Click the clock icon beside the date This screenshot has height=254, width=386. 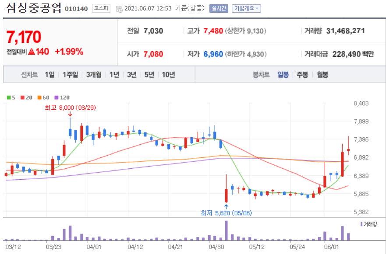pos(119,9)
